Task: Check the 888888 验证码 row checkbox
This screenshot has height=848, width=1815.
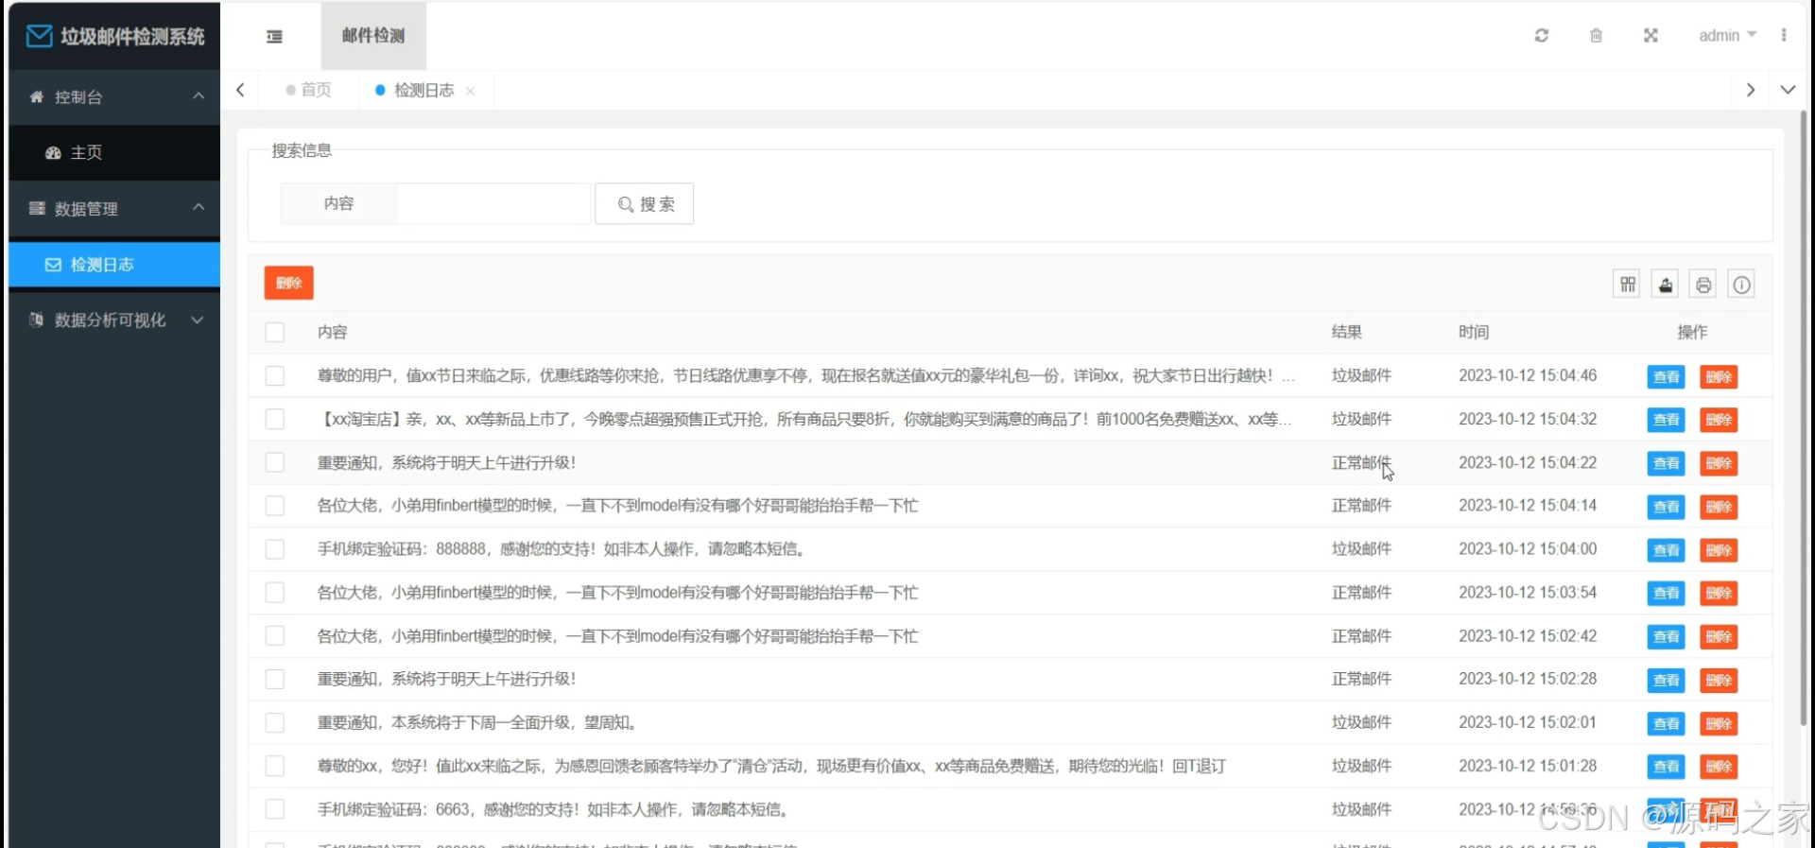Action: click(275, 549)
